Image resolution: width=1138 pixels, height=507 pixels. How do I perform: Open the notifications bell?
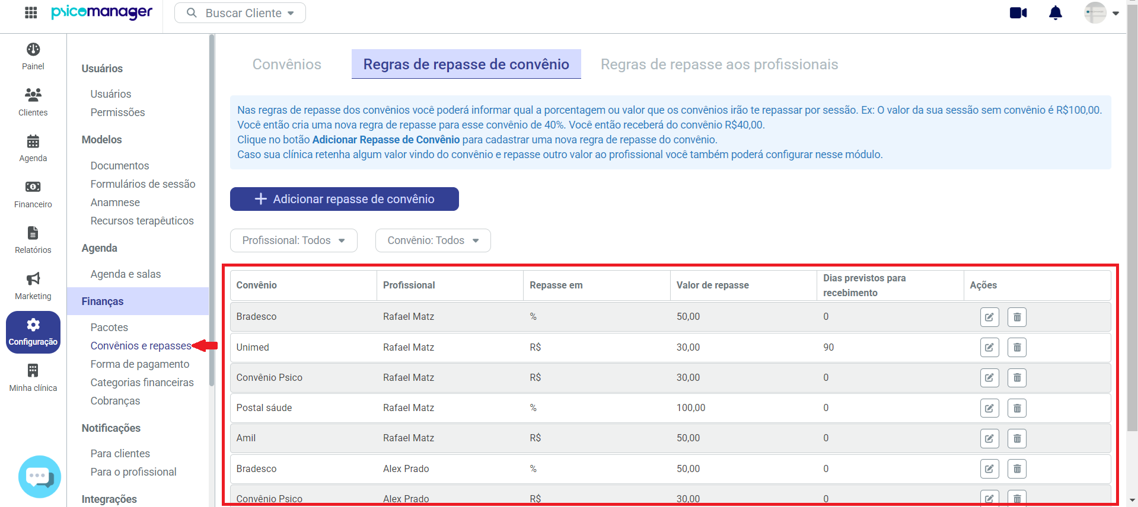(1056, 12)
